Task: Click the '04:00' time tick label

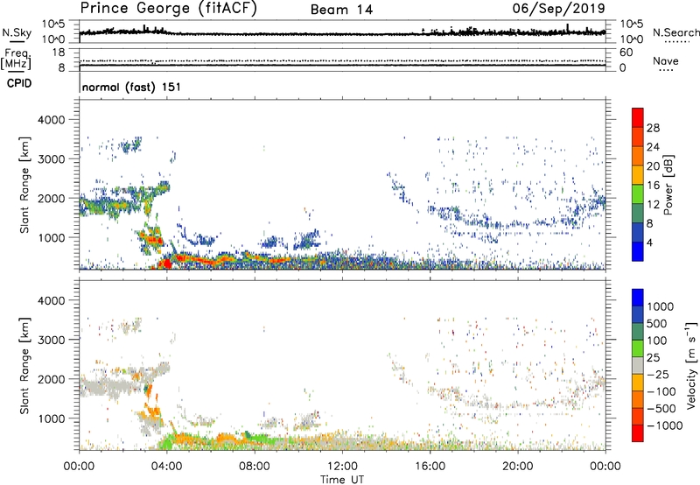Action: tap(166, 467)
